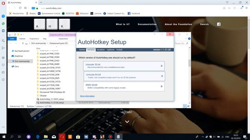Select AutoHotkey_1.1.31.00_setup file
This screenshot has width=250, height=140.
[x=82, y=103]
